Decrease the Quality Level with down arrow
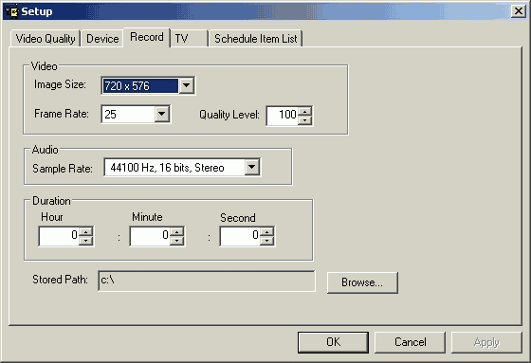Screen dimensions: 531x363 point(305,119)
